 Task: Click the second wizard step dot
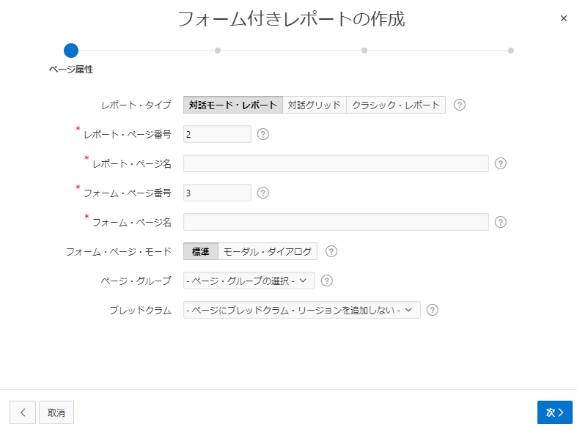coord(218,51)
